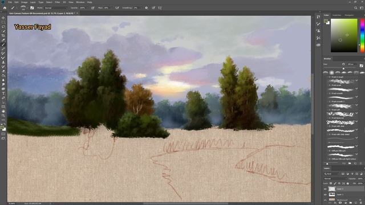
Task: Open the Window menu
Action: pyautogui.click(x=80, y=2)
